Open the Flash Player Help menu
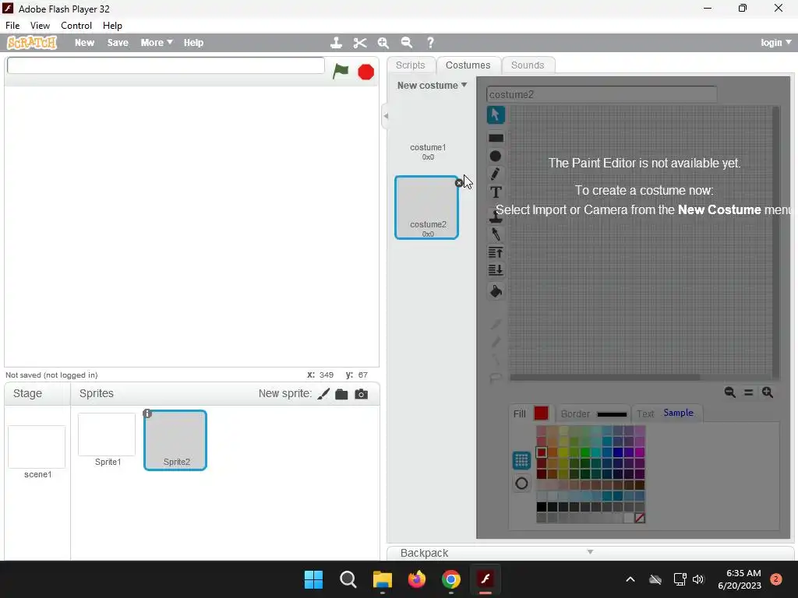The width and height of the screenshot is (798, 598). tap(112, 26)
